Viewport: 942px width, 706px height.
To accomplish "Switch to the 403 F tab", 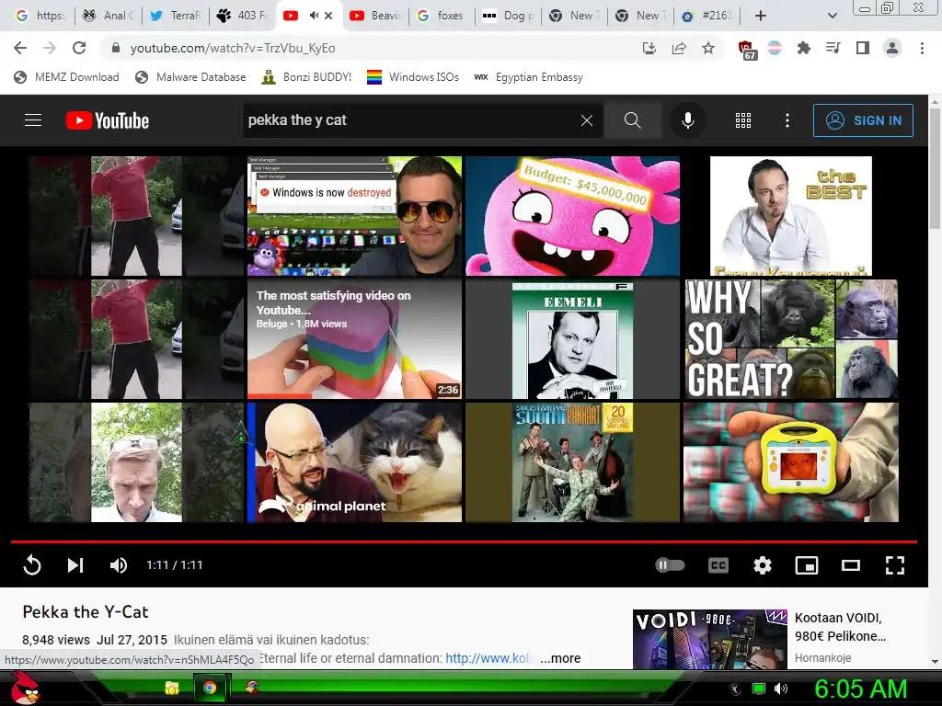I will [242, 16].
